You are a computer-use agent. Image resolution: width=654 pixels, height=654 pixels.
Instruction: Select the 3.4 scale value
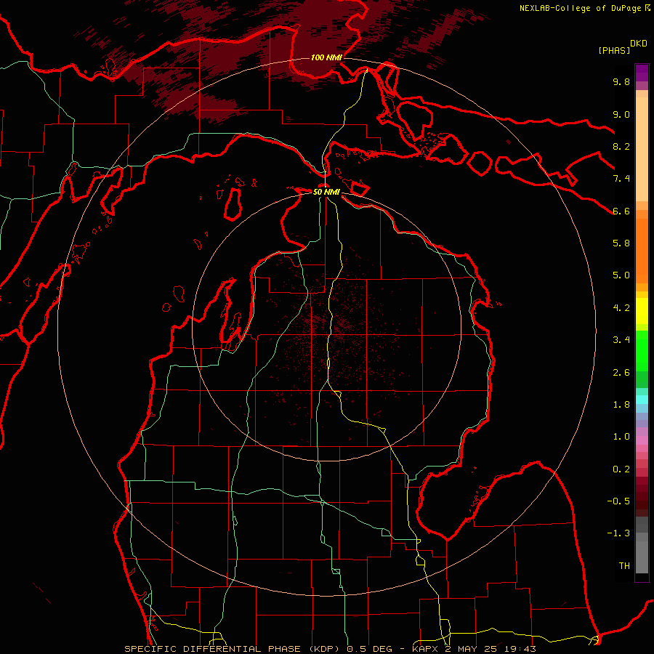(621, 340)
